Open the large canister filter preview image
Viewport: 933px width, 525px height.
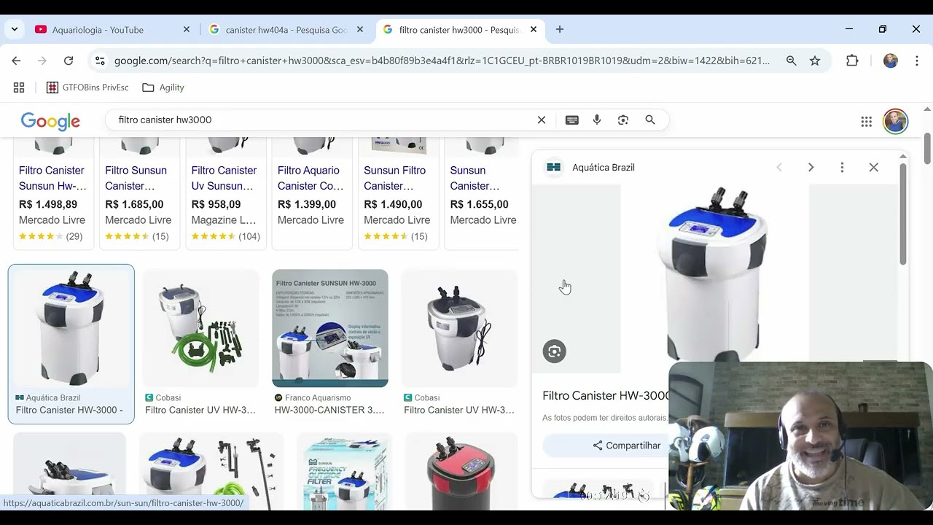pyautogui.click(x=714, y=274)
